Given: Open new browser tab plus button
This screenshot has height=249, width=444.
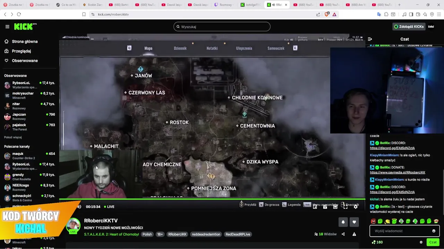Looking at the screenshot, I should click(399, 5).
